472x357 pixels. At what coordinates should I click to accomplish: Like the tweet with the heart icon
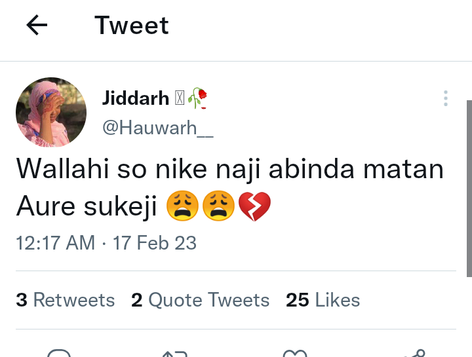click(295, 352)
